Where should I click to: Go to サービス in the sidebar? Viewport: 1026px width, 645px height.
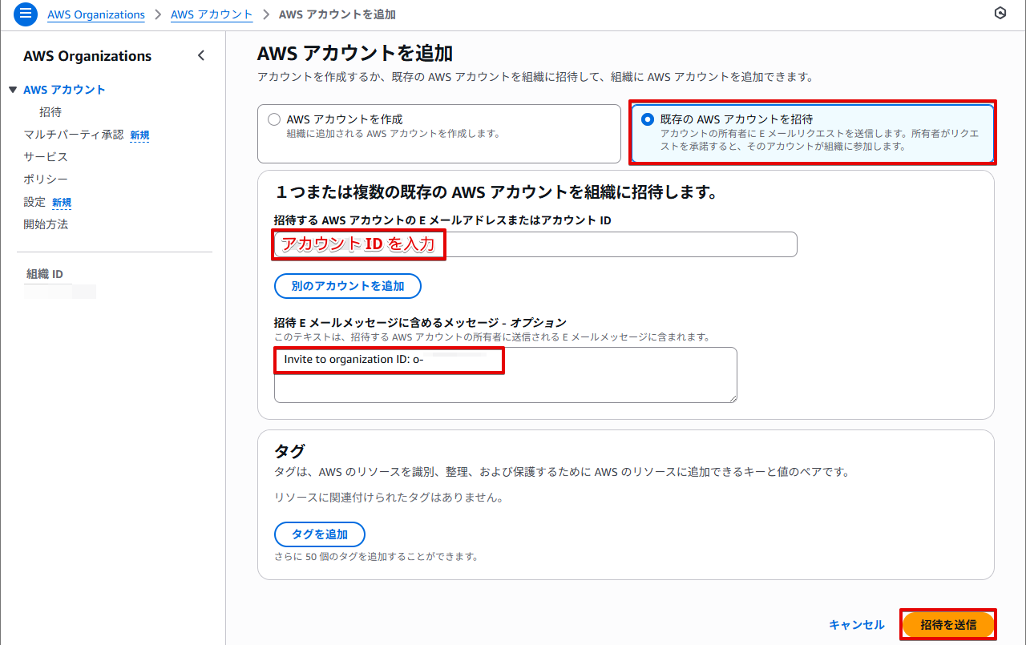[46, 157]
